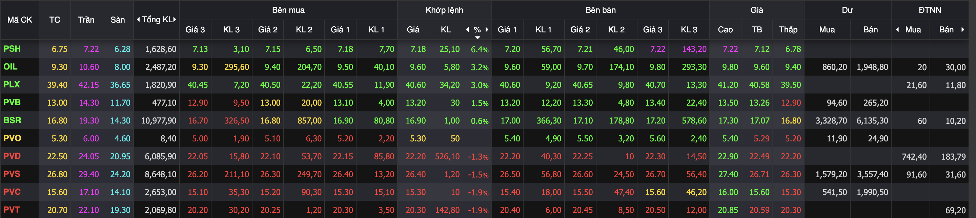Click sort-down arrow under % header
Screen dimensions: 976x218
[477, 37]
